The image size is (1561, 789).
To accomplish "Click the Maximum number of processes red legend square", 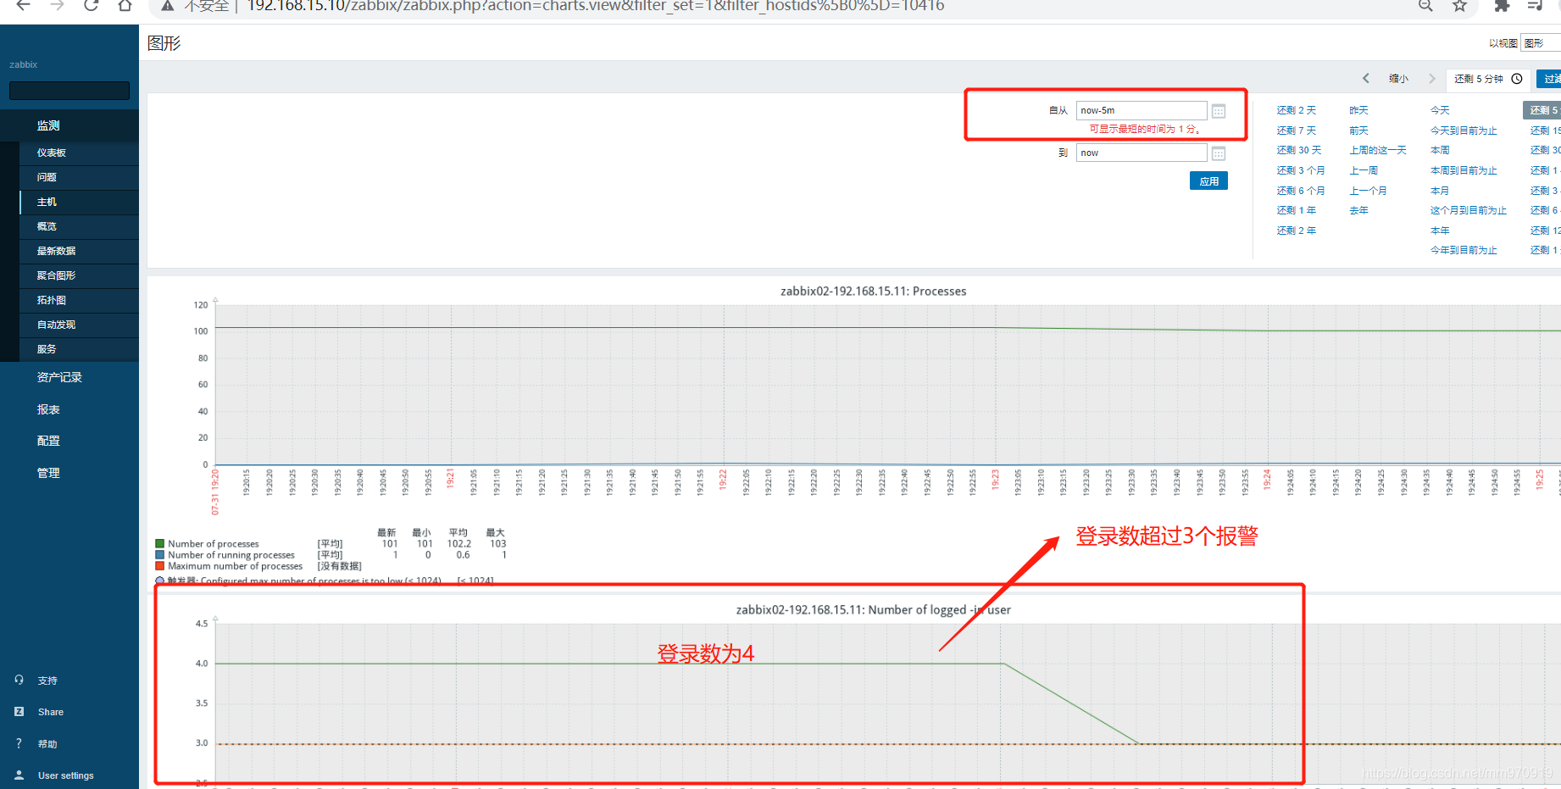I will click(x=159, y=566).
